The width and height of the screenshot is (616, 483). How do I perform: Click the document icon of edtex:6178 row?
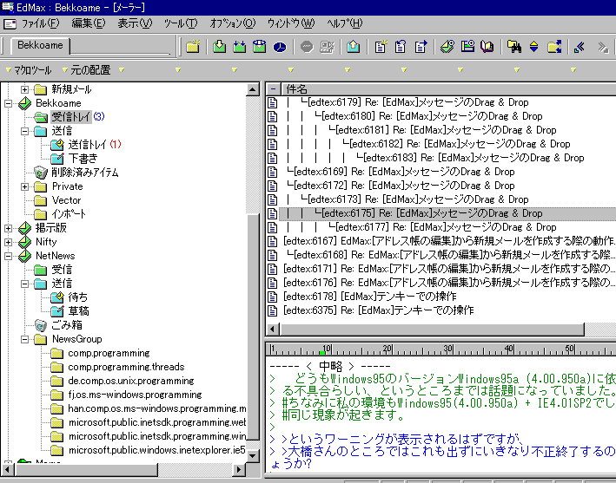click(272, 297)
